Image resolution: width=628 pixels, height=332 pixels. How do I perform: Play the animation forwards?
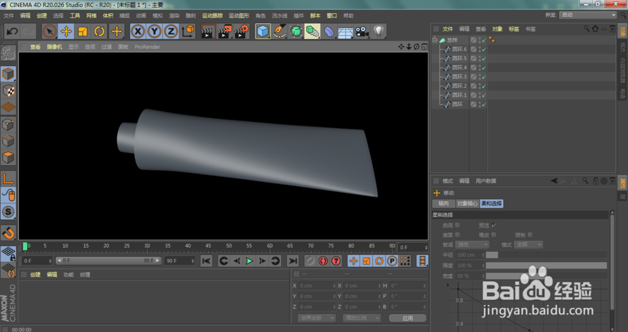(x=249, y=261)
